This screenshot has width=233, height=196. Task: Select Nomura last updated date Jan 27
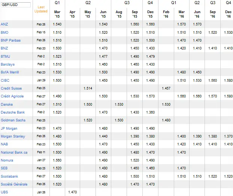pyautogui.click(x=41, y=160)
